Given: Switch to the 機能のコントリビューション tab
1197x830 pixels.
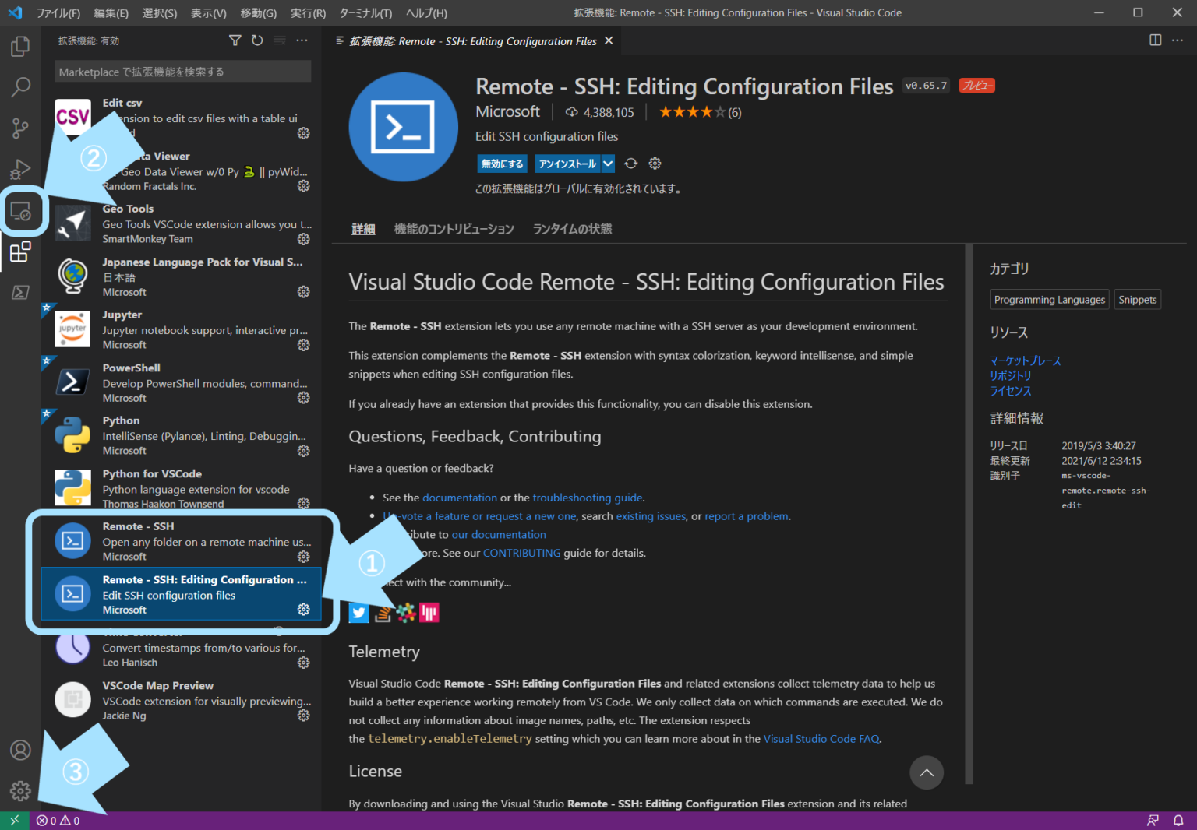Looking at the screenshot, I should (454, 228).
